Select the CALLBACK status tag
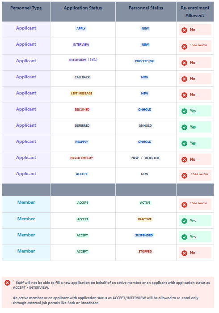This screenshot has width=219, height=313. [82, 77]
